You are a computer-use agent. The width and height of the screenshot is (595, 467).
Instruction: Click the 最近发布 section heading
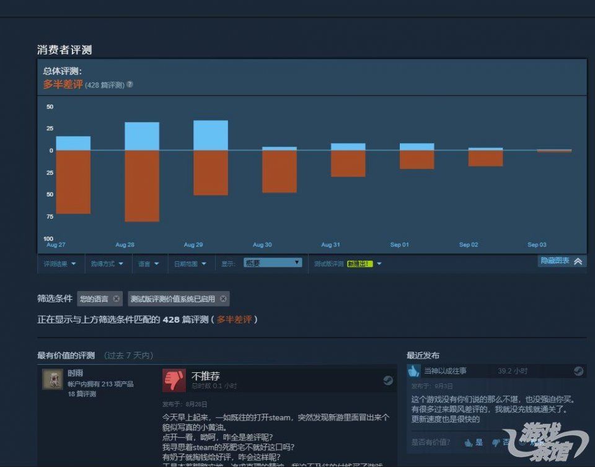423,356
